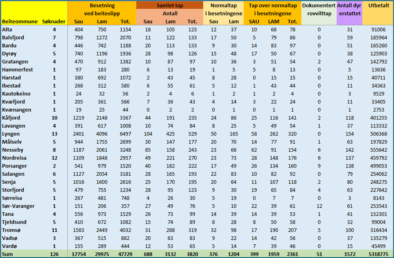Select the Tap over normaltap header
The image size is (394, 258).
pos(273,10)
